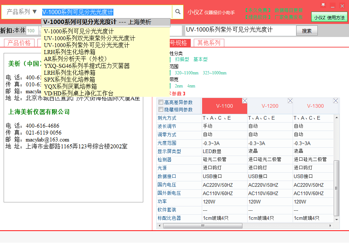349x243 pixels.
Task: Click the 显示屏类型 parameter label
Action: (x=169, y=152)
